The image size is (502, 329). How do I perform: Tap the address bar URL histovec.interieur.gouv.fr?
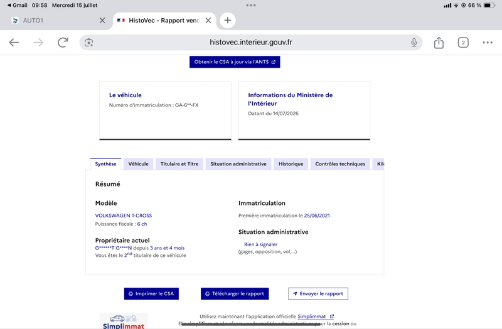pos(250,42)
